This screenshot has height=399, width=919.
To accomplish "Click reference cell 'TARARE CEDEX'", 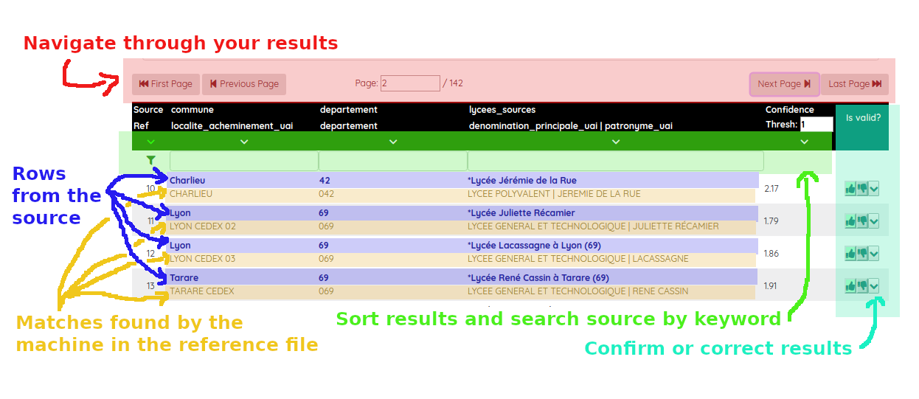I will click(202, 291).
